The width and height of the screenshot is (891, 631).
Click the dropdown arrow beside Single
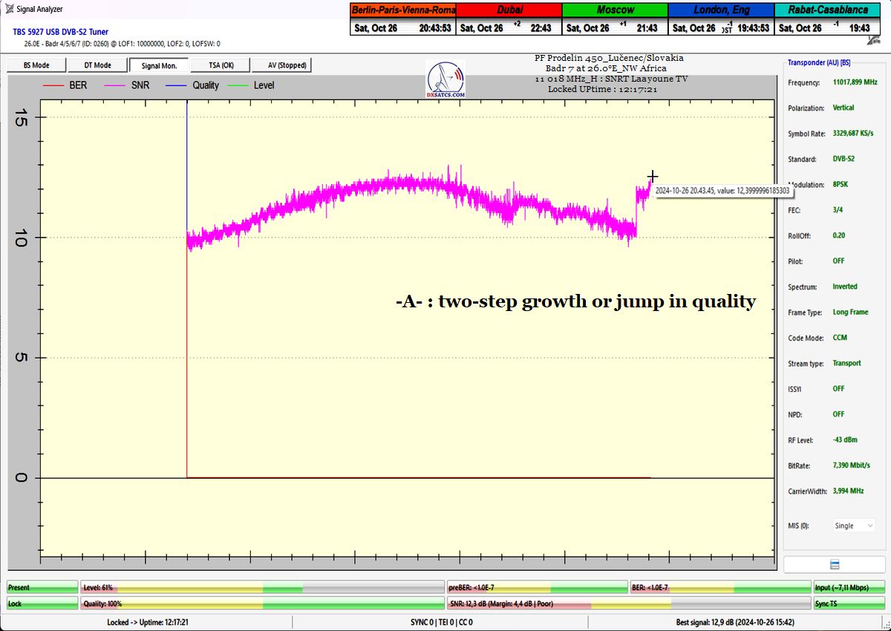tap(870, 526)
